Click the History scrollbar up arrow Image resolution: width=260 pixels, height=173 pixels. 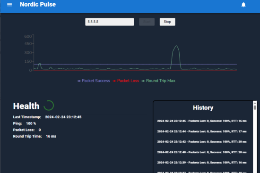click(x=255, y=103)
